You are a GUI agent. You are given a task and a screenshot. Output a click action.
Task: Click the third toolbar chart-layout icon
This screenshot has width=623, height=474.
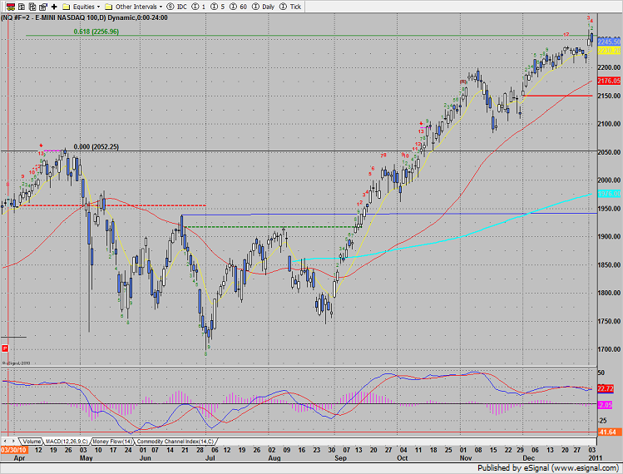(32, 7)
